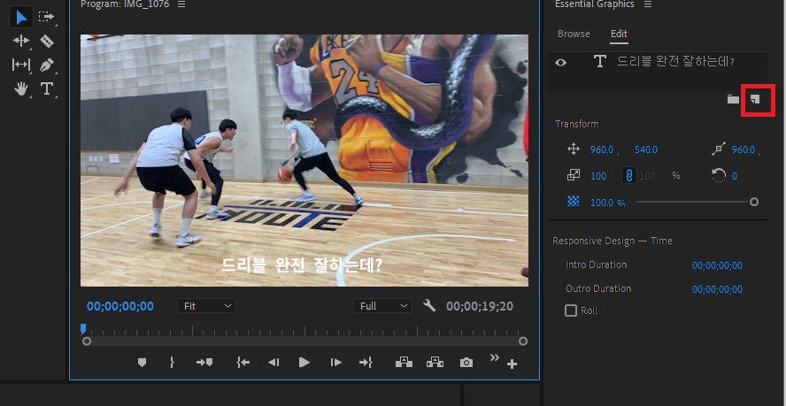Go to Out point
The height and width of the screenshot is (406, 786).
coord(366,363)
